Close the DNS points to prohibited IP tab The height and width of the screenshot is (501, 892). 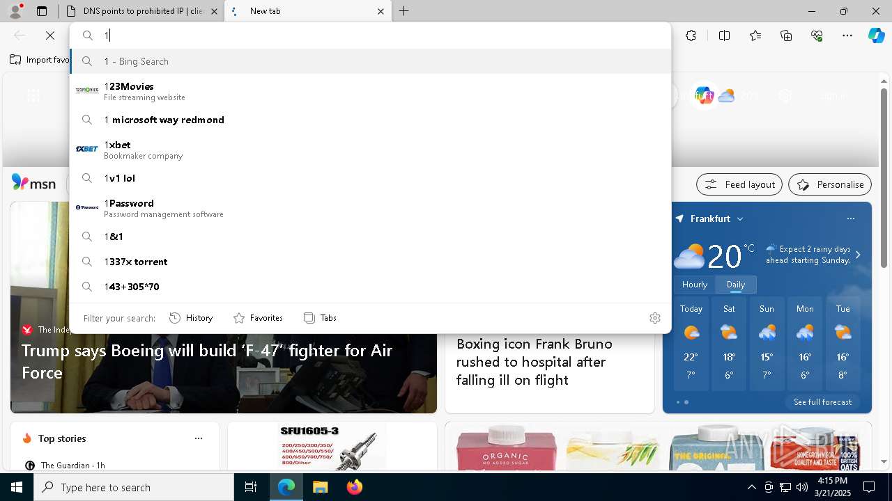[x=214, y=11]
